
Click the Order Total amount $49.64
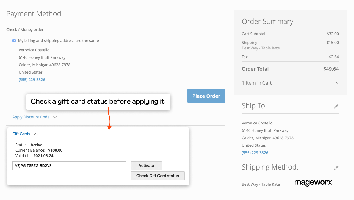coord(331,69)
